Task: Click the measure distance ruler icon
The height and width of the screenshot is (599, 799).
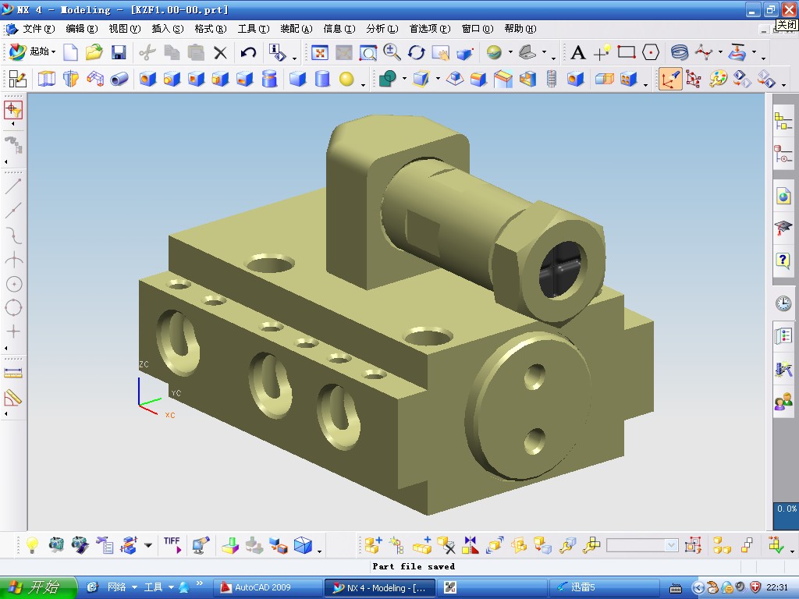Action: 12,374
